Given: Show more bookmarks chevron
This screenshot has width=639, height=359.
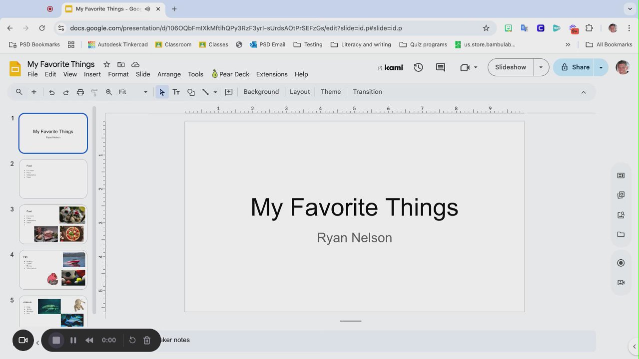Looking at the screenshot, I should click(x=568, y=44).
